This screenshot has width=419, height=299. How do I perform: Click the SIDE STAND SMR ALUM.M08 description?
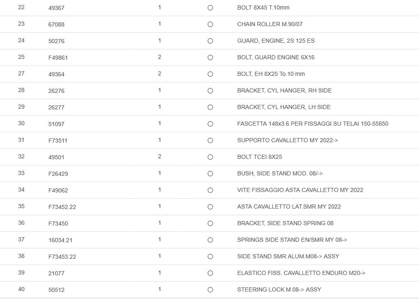[288, 256]
